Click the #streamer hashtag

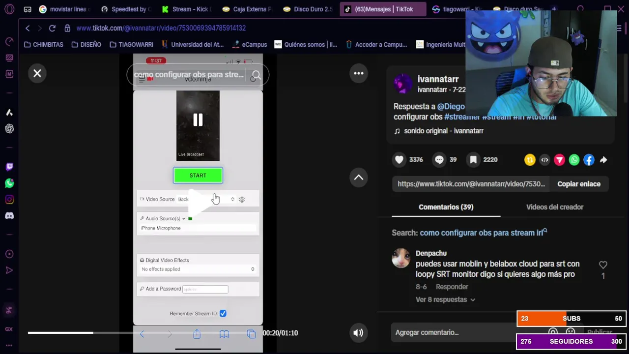click(462, 117)
